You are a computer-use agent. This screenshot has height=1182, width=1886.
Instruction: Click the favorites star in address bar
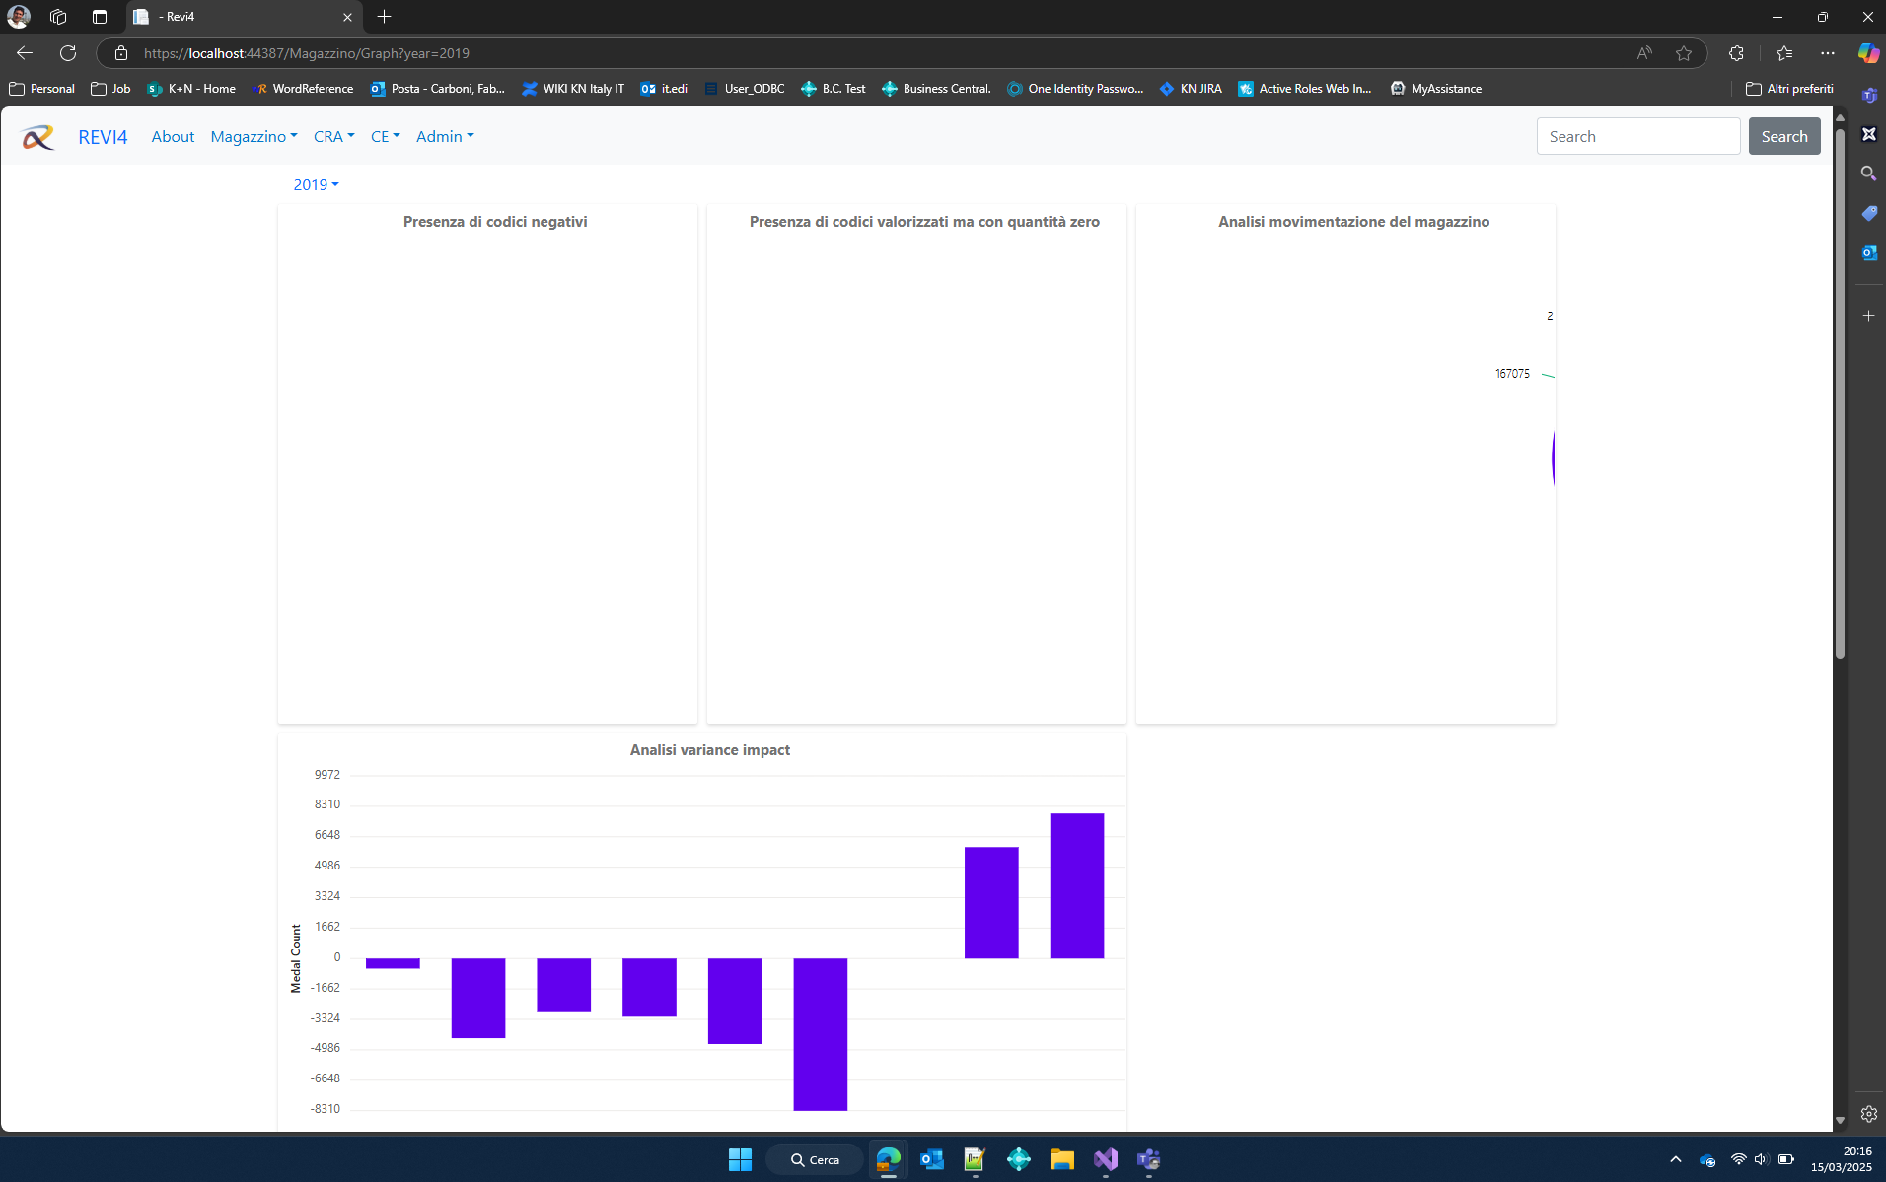click(1684, 52)
